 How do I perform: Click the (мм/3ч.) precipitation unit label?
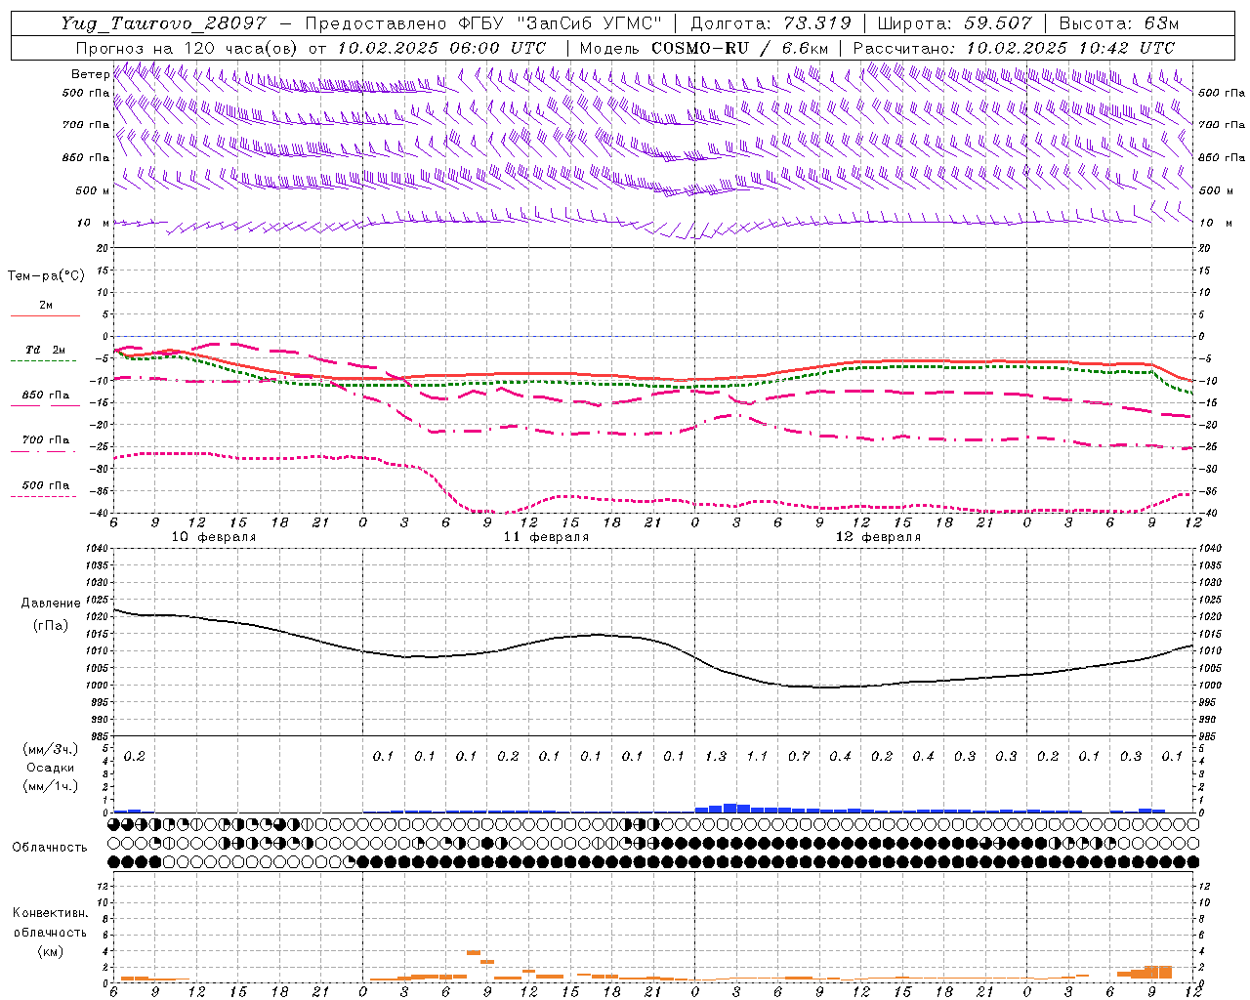tap(51, 749)
